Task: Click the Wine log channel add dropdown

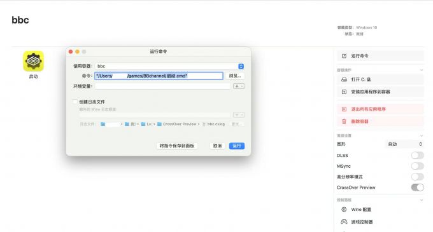Action: [x=239, y=114]
